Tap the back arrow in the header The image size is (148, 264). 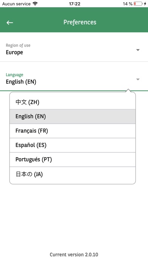(x=10, y=22)
